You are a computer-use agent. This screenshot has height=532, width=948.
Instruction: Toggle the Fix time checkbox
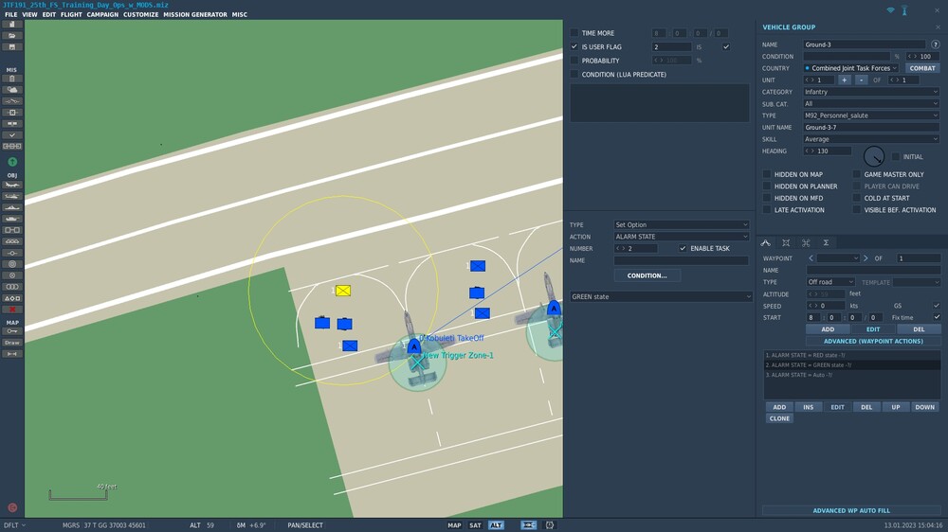coord(937,318)
